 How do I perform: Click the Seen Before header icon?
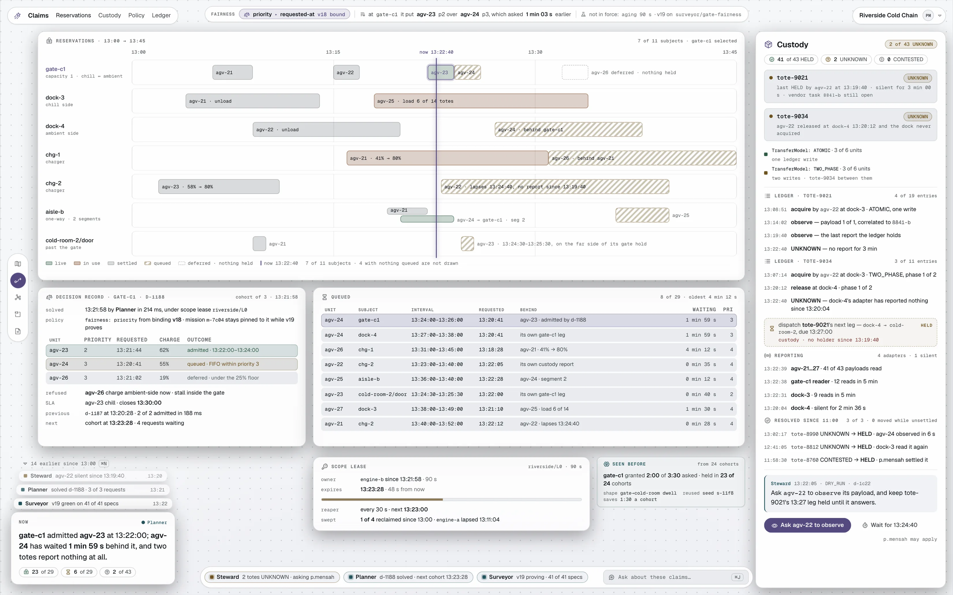pyautogui.click(x=606, y=464)
